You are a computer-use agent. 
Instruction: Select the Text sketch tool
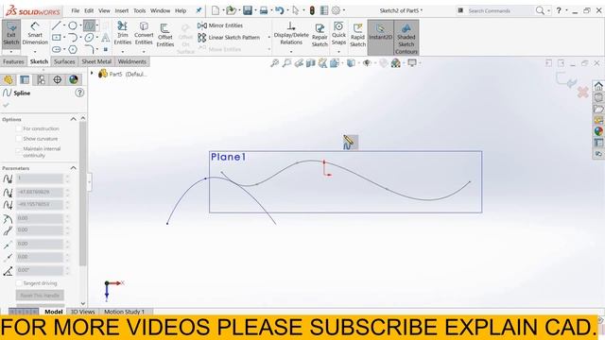[x=105, y=38]
